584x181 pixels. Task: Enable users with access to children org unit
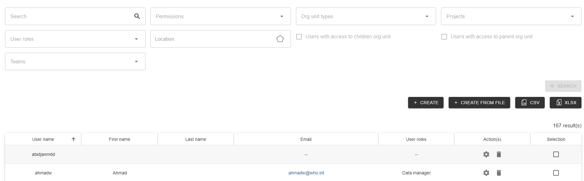(x=299, y=37)
